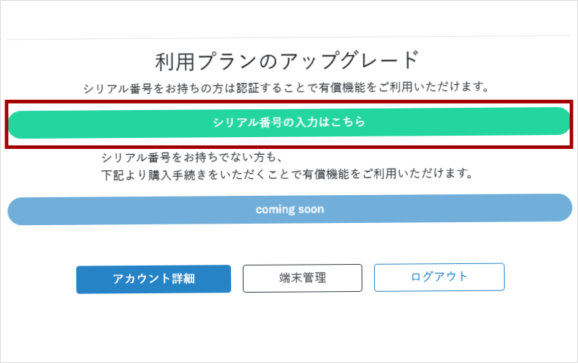Click the ログアウト text label
Image resolution: width=578 pixels, height=363 pixels.
click(439, 276)
